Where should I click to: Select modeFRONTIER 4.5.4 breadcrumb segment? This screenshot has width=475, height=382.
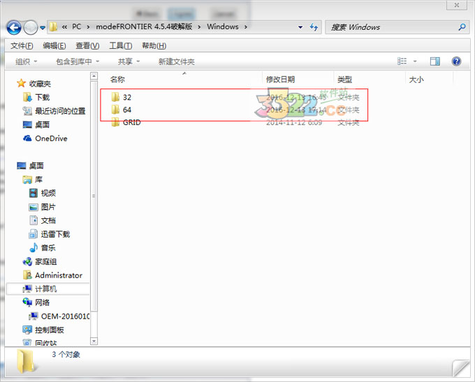pyautogui.click(x=144, y=27)
